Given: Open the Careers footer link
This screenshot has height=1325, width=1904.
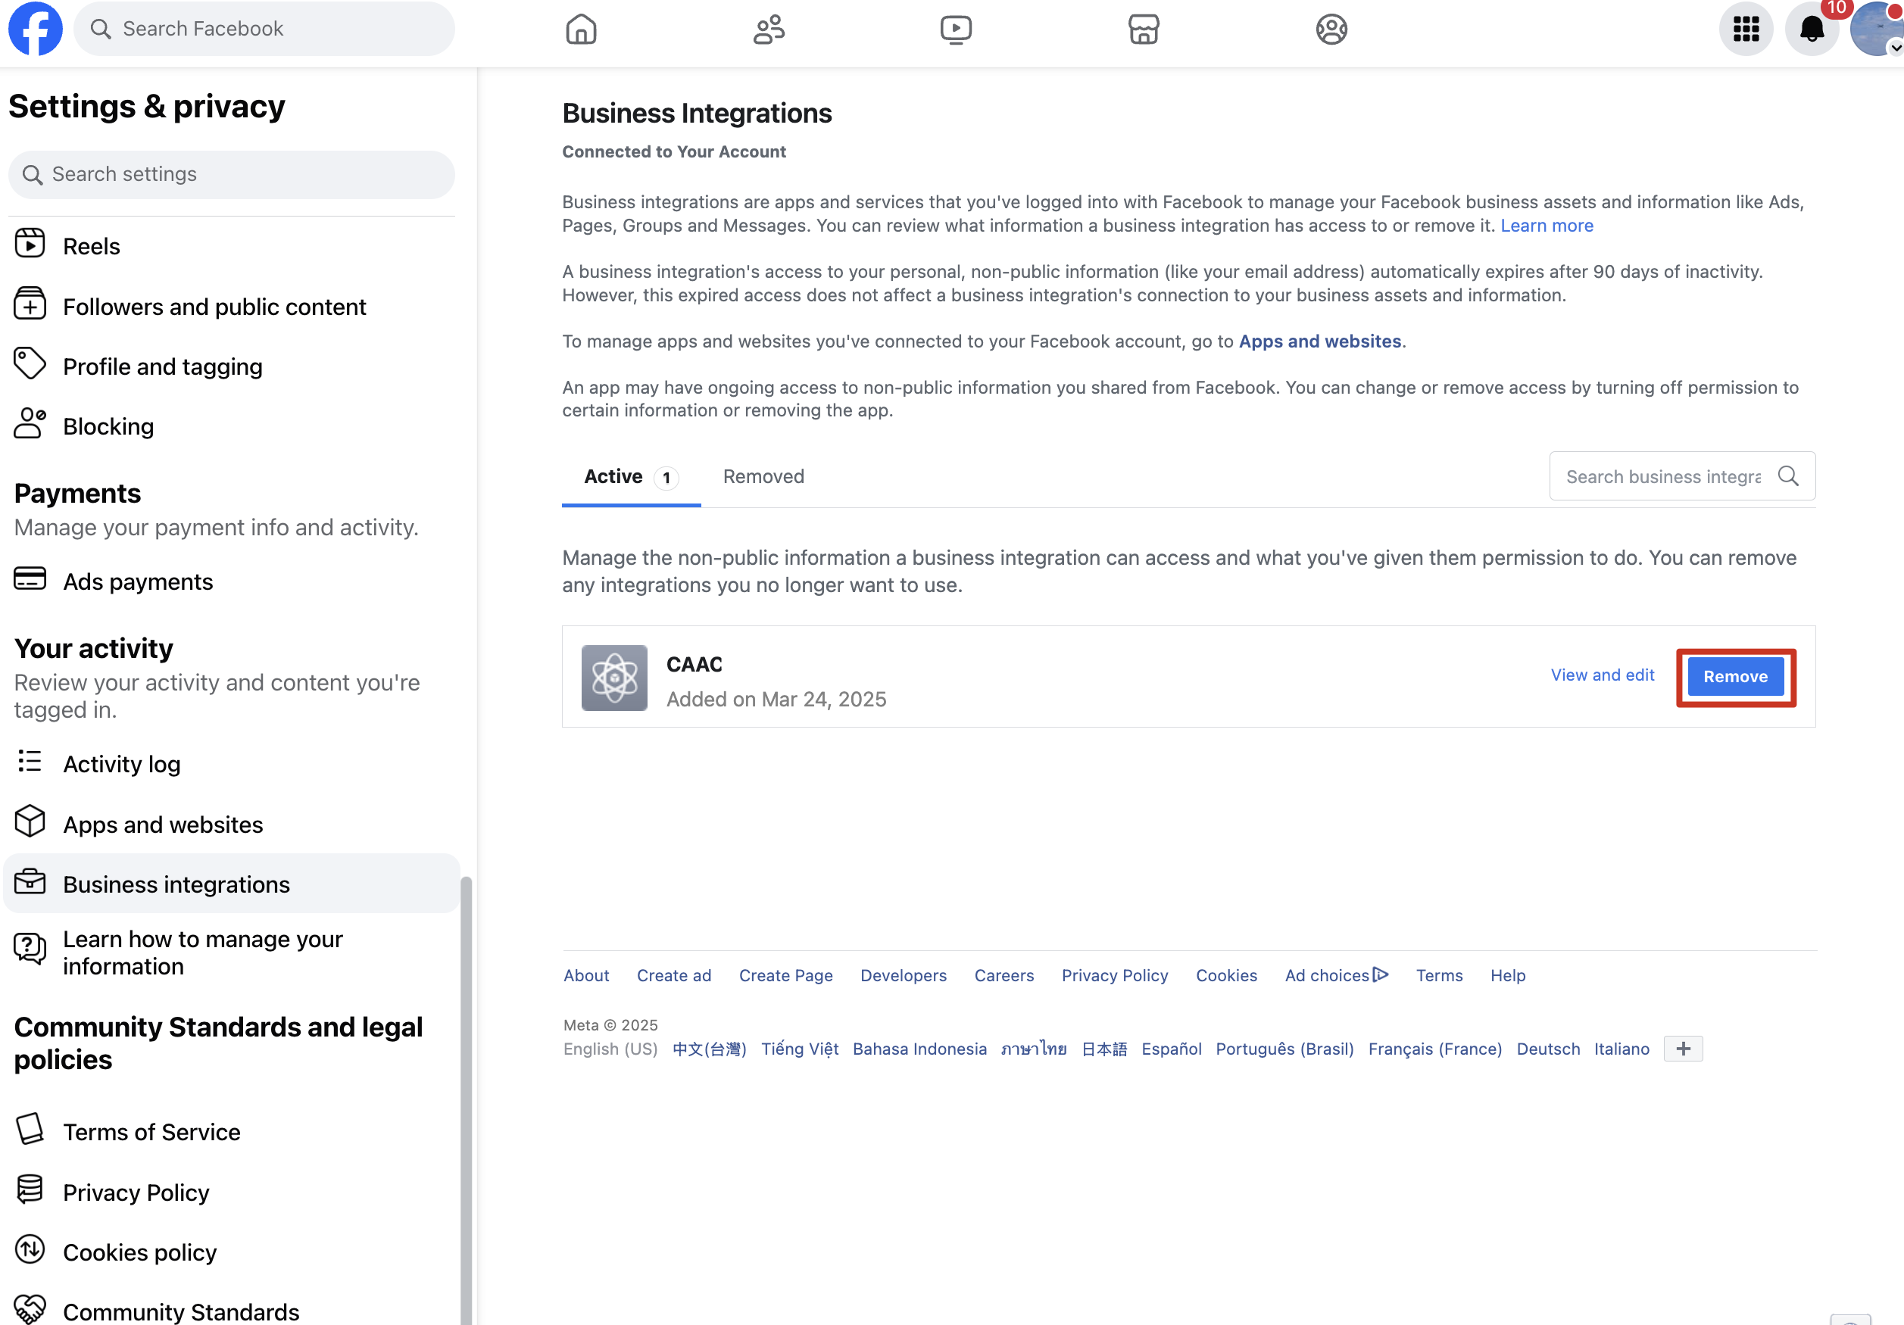Looking at the screenshot, I should [1004, 975].
